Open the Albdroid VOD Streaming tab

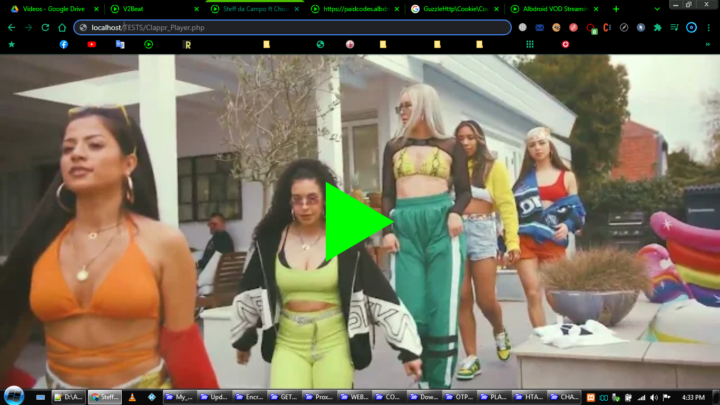(555, 9)
